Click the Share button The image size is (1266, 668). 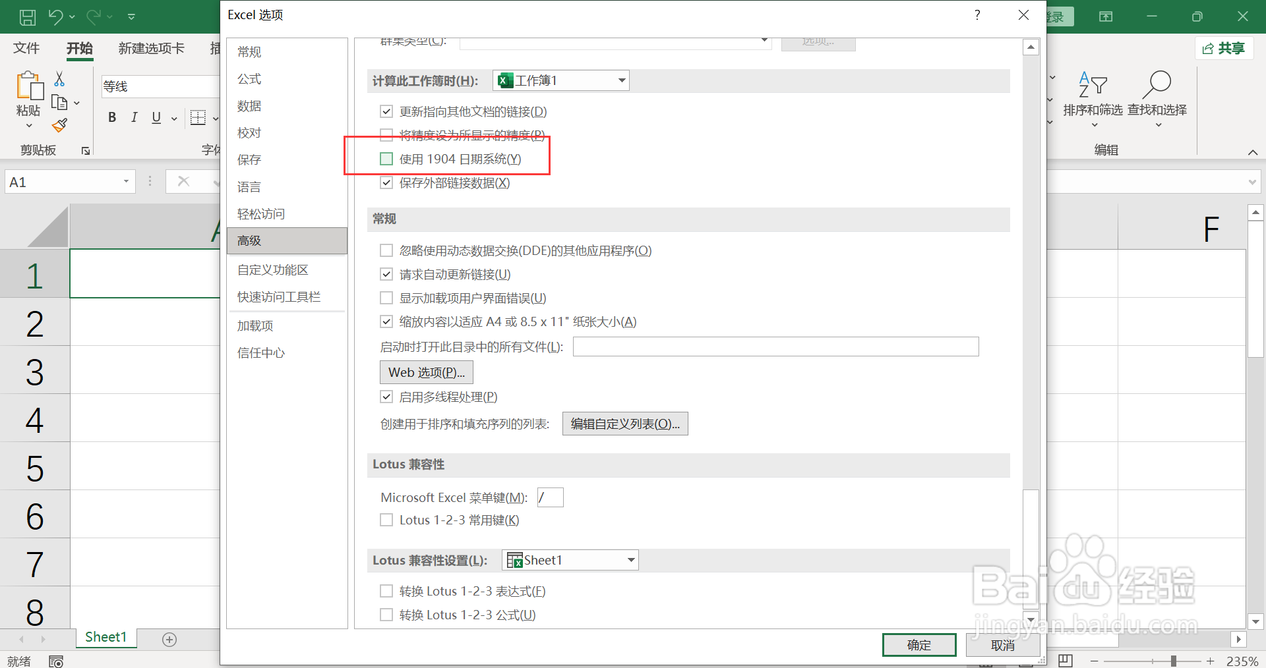(x=1224, y=48)
